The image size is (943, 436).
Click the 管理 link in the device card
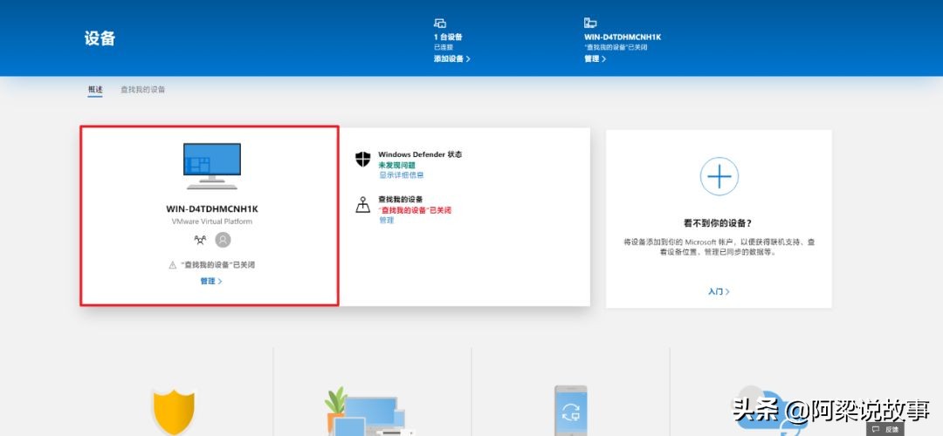point(211,281)
